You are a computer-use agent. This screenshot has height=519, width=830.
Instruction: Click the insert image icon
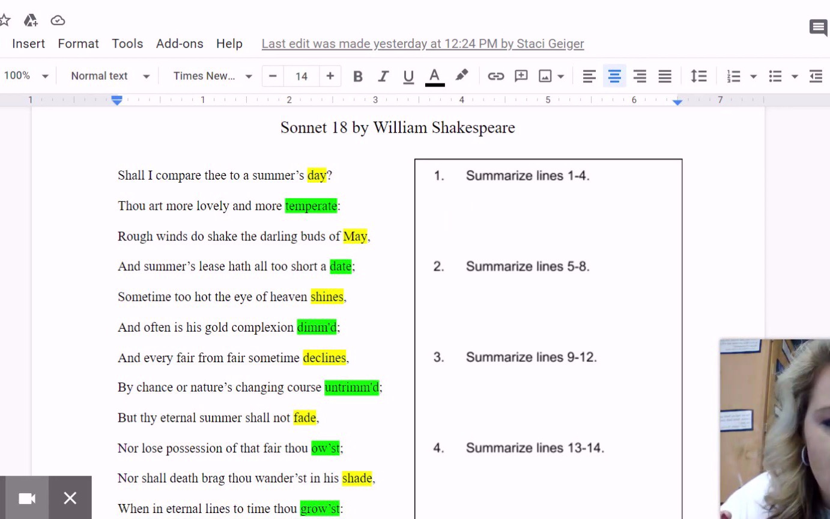pos(545,76)
